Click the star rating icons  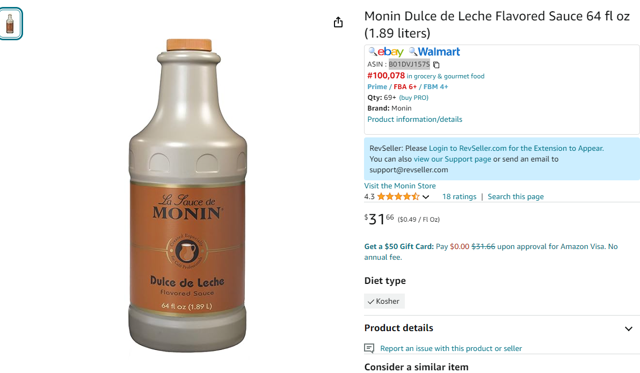coord(398,197)
